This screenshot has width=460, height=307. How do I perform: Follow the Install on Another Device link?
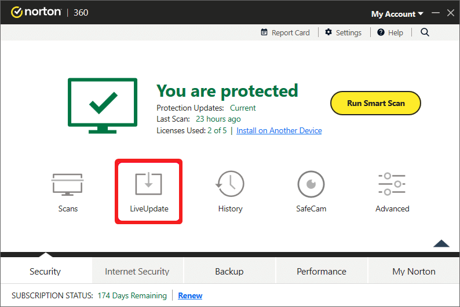279,130
